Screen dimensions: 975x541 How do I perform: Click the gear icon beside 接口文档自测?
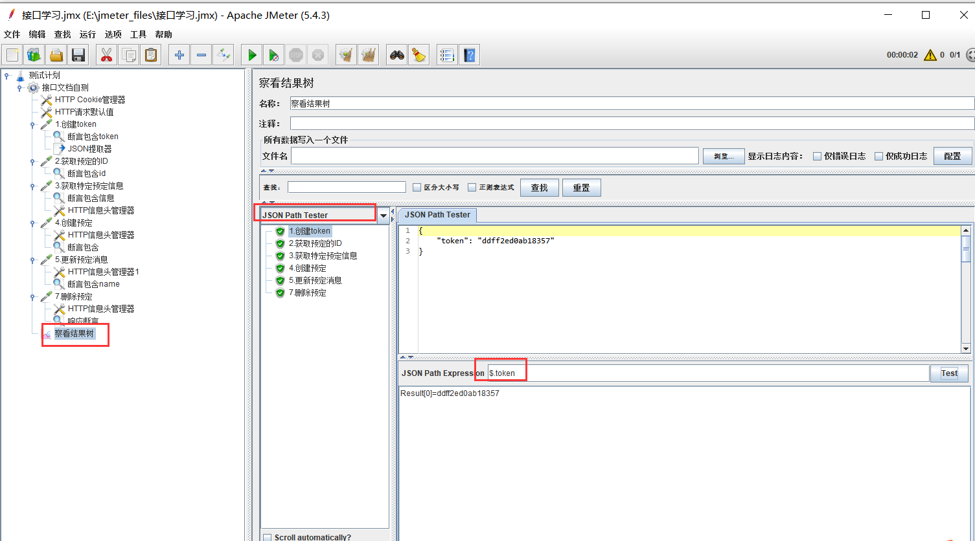point(33,87)
